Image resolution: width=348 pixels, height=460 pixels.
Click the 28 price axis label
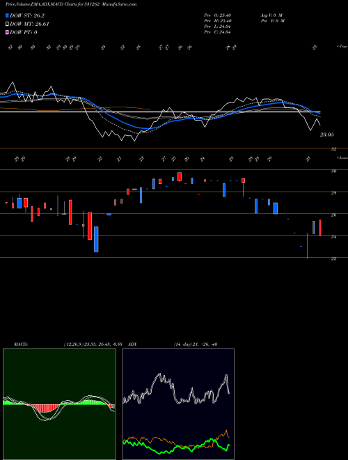pos(333,193)
